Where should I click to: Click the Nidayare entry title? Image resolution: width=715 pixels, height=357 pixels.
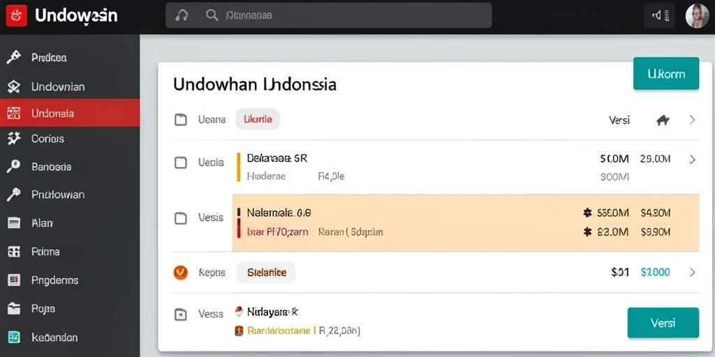click(x=273, y=312)
